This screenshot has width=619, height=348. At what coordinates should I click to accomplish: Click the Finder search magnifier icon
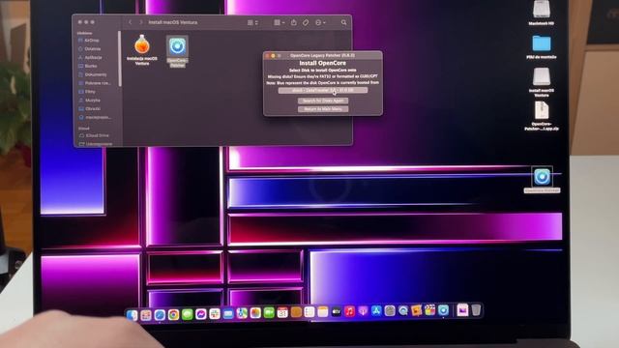pyautogui.click(x=344, y=23)
